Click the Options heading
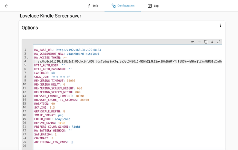 tap(30, 28)
